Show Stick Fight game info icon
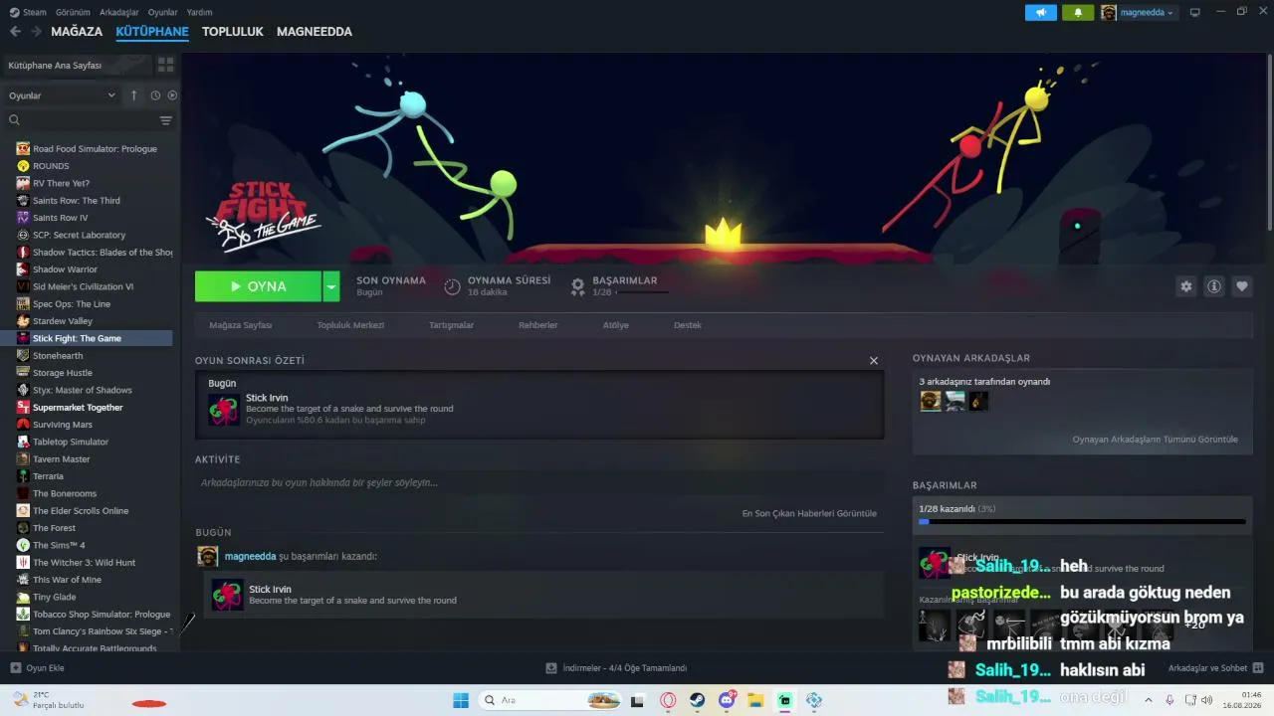The image size is (1274, 716). tap(1214, 286)
